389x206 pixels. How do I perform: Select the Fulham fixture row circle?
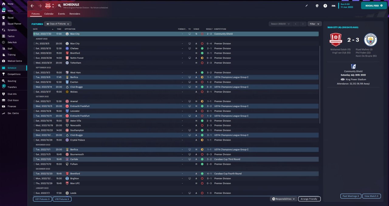coord(34,164)
